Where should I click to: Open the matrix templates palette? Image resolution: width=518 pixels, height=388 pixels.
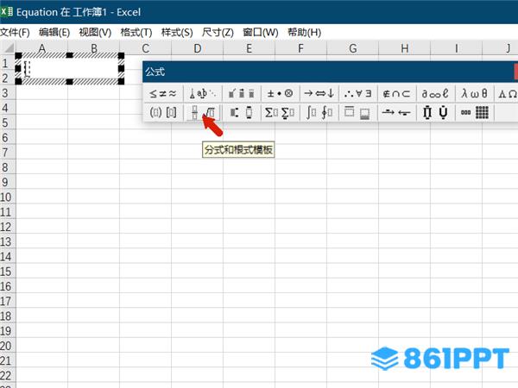[474, 112]
